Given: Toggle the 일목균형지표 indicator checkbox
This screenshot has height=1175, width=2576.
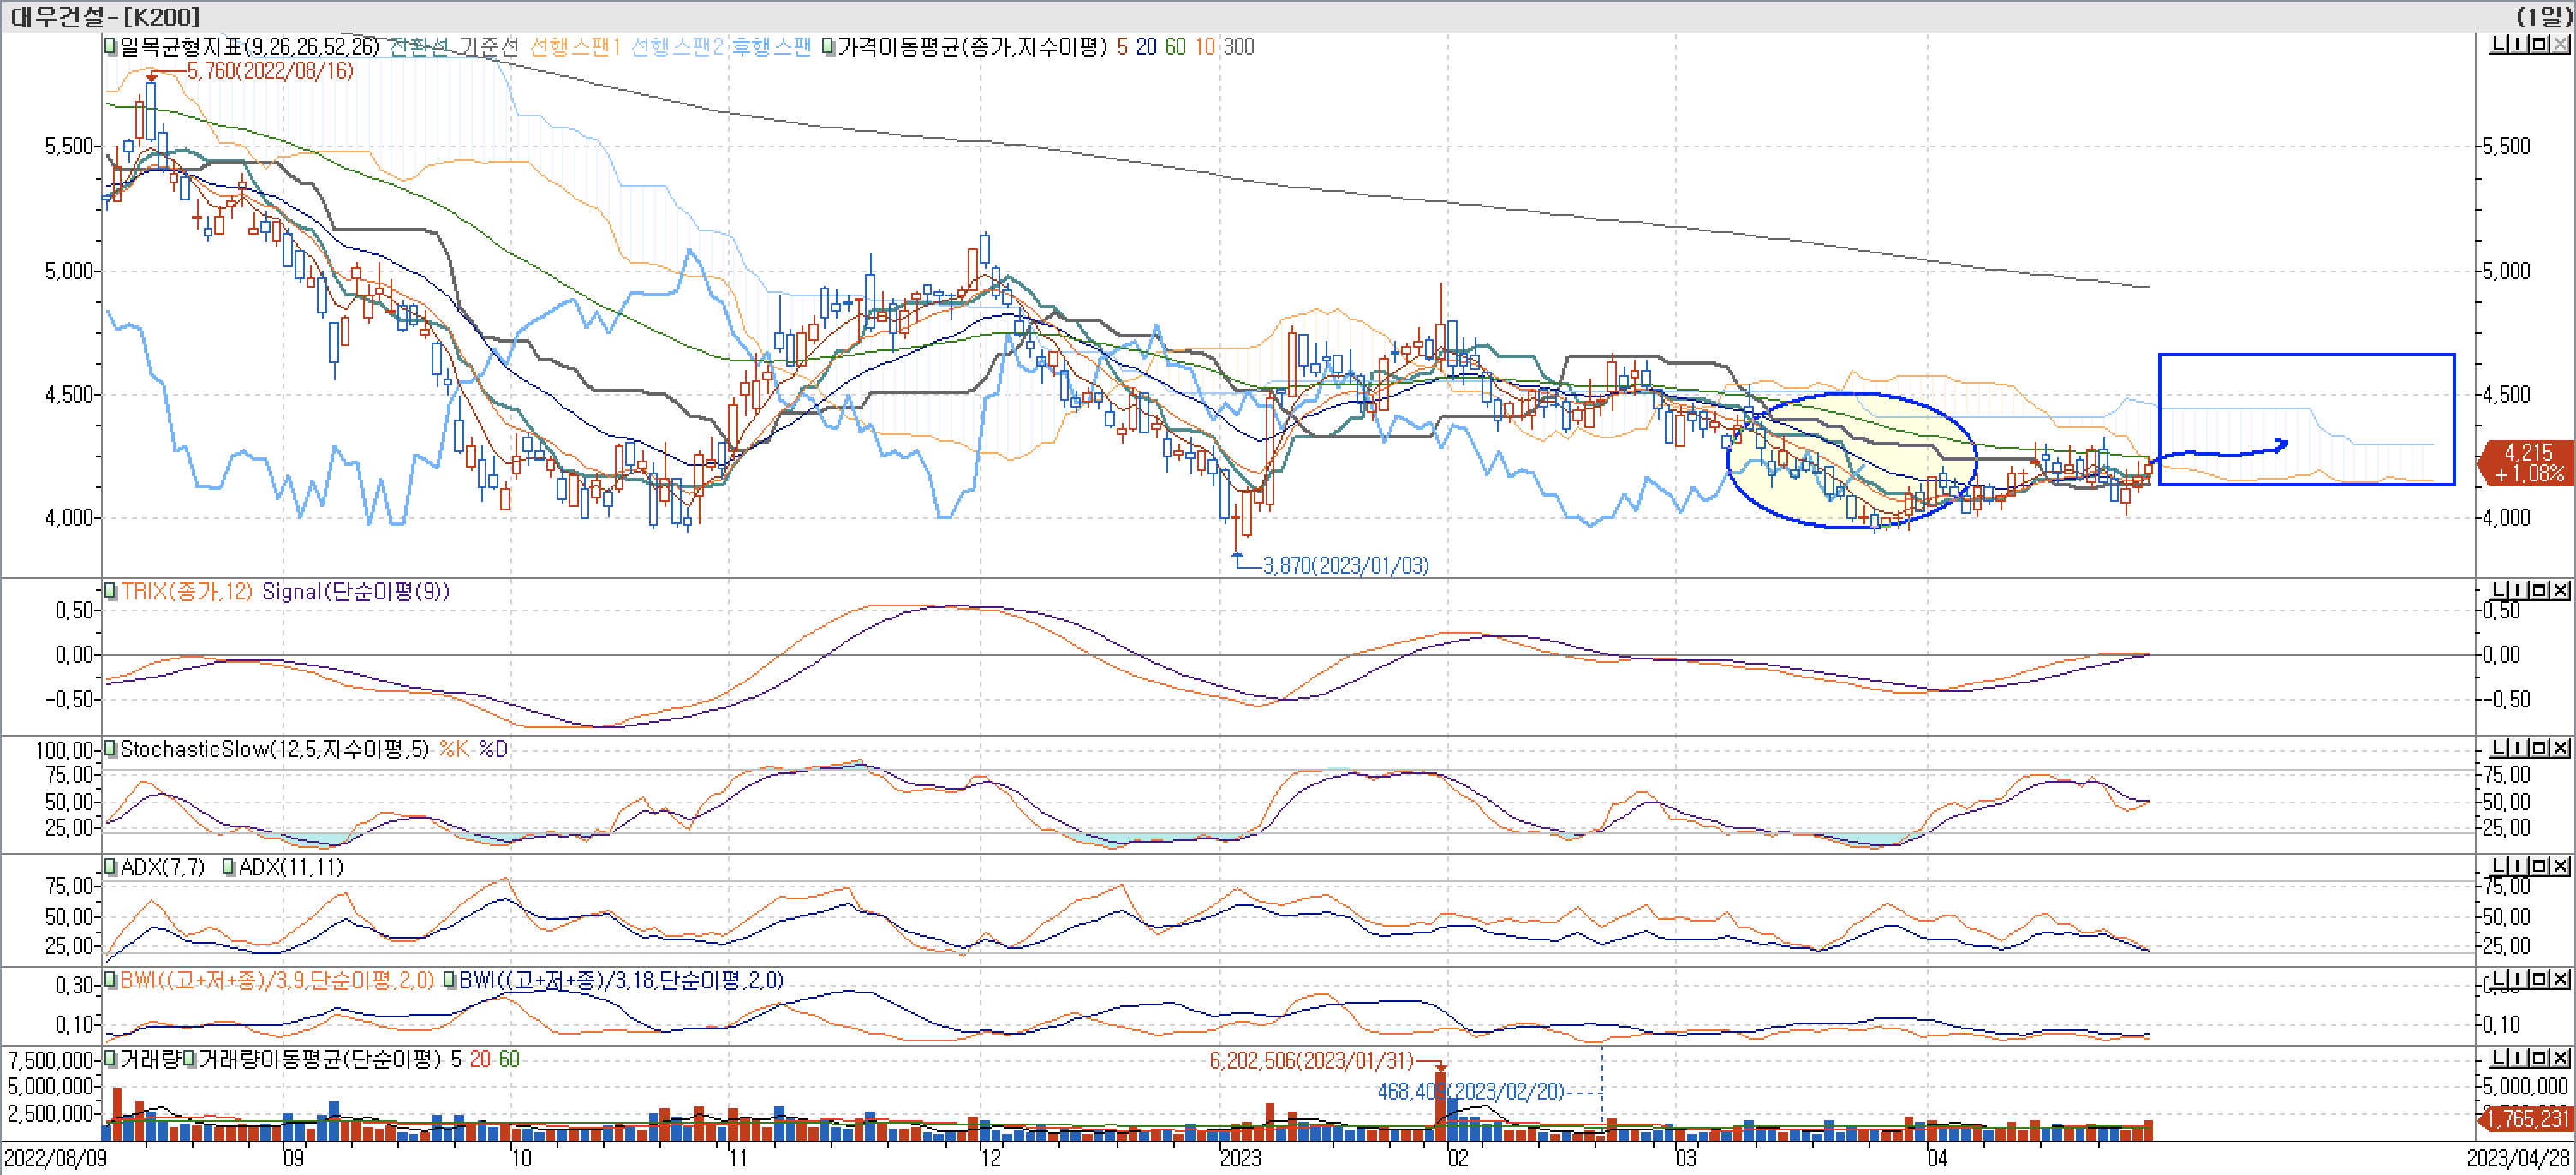Looking at the screenshot, I should (111, 46).
